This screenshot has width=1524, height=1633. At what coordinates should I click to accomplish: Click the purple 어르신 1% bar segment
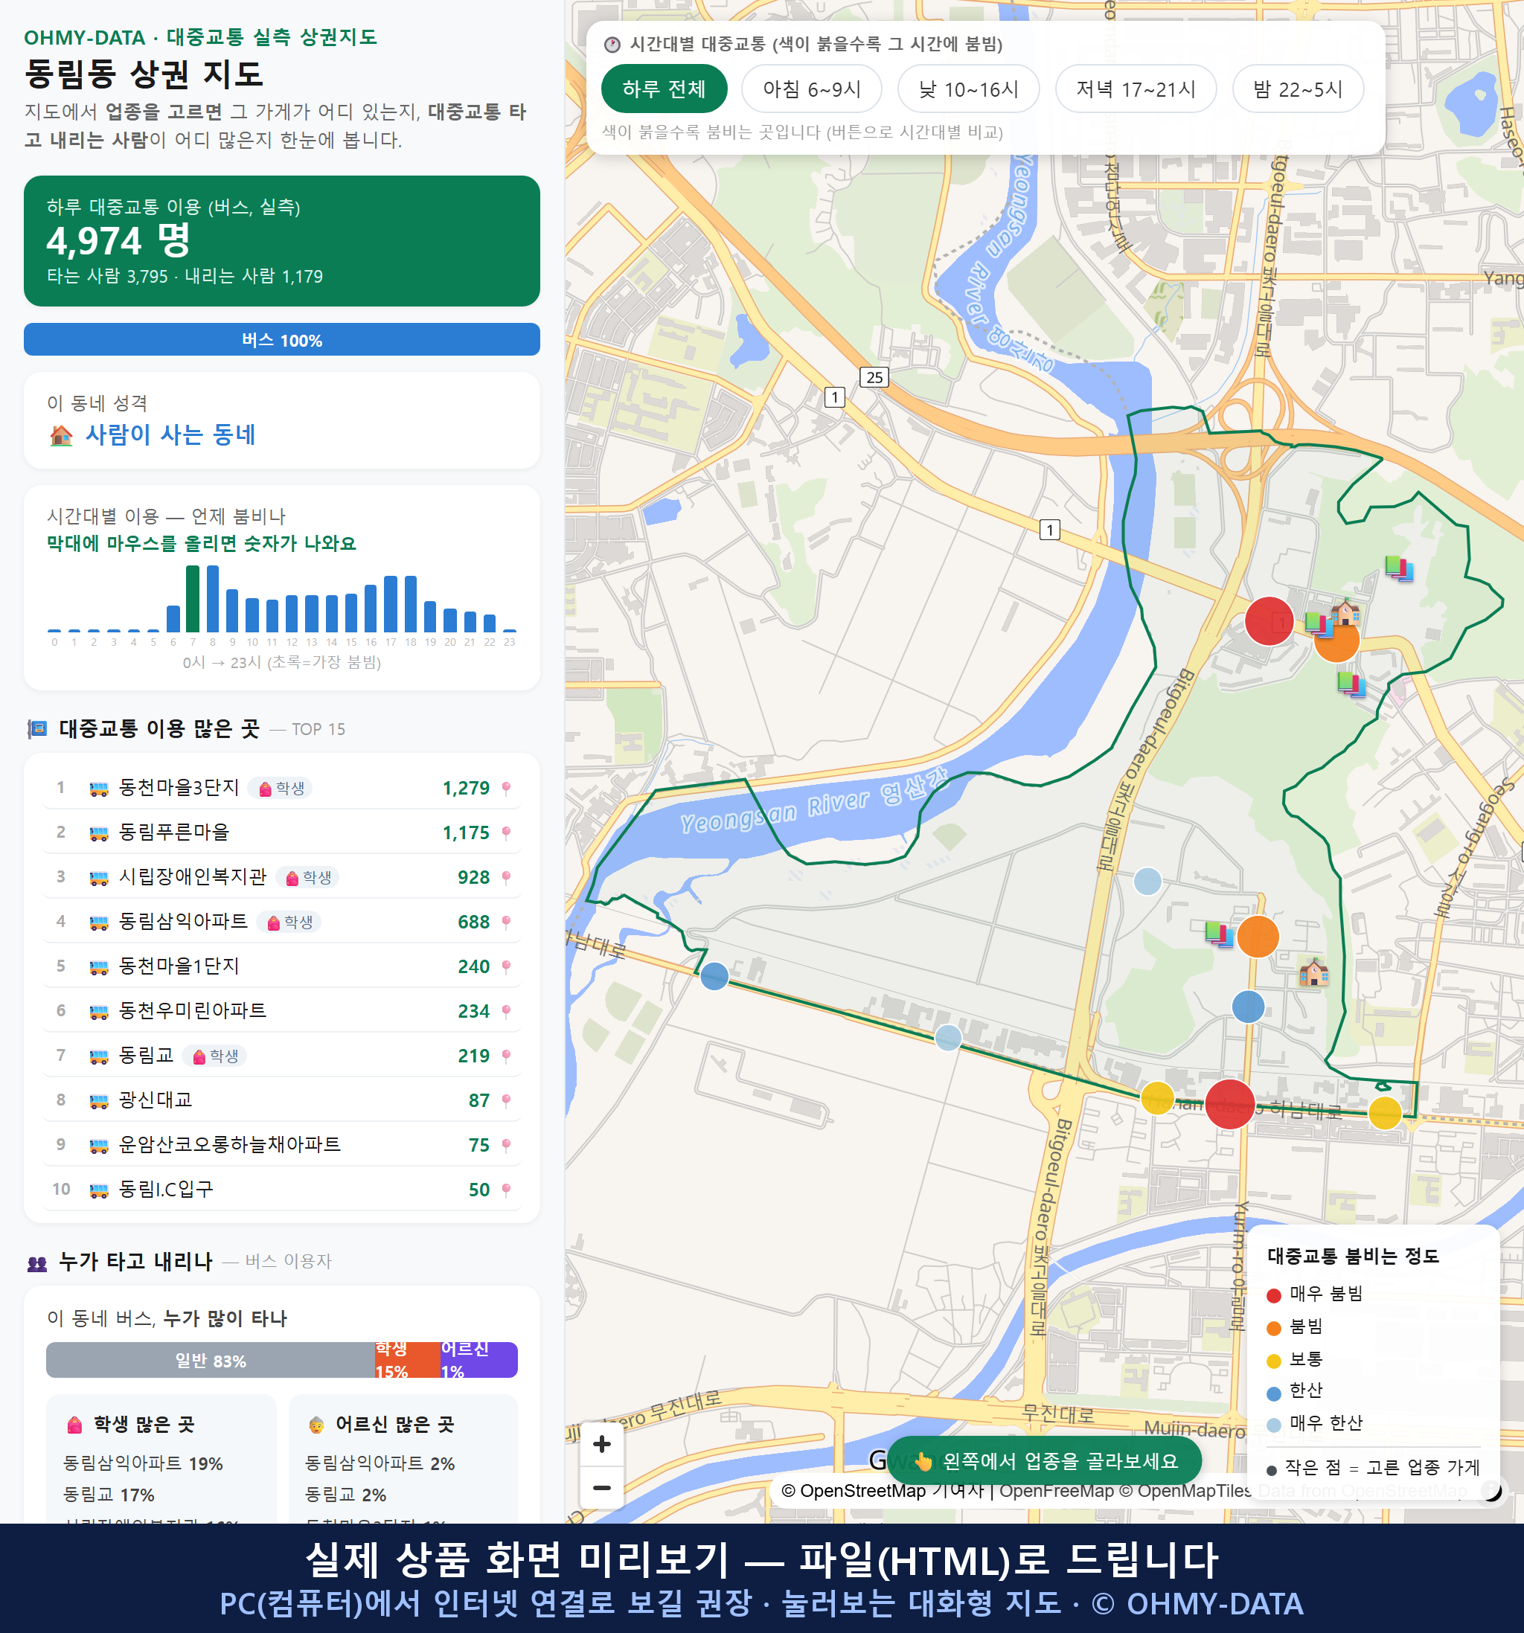[479, 1360]
